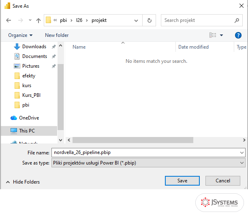248x216 pixels.
Task: Click the search magnifier icon
Action: [237, 20]
